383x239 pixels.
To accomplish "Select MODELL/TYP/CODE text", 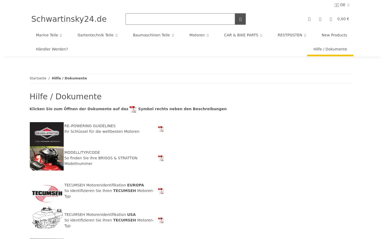I will point(82,152).
